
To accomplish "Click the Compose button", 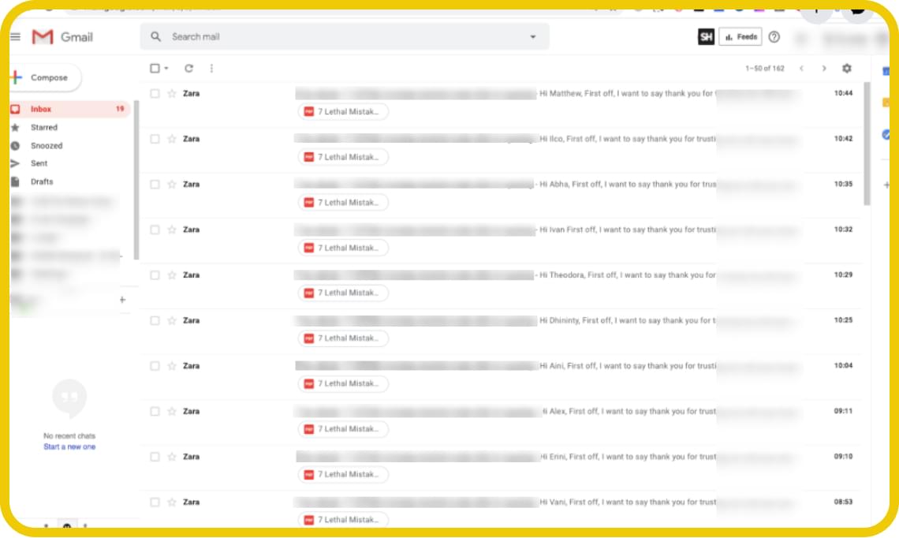I will tap(46, 77).
